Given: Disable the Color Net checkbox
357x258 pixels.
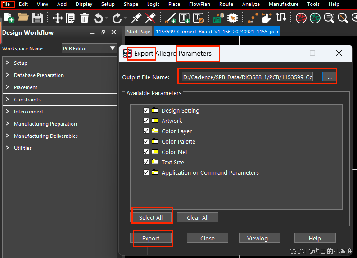Looking at the screenshot, I should (x=146, y=152).
